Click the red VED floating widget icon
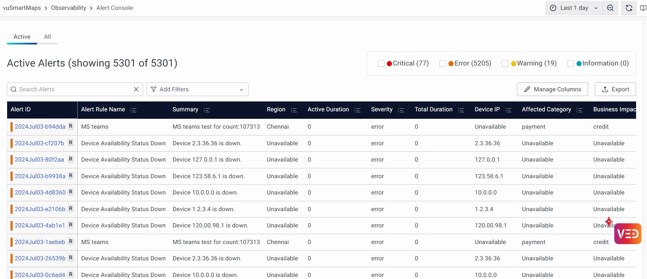647x279 pixels. (628, 234)
